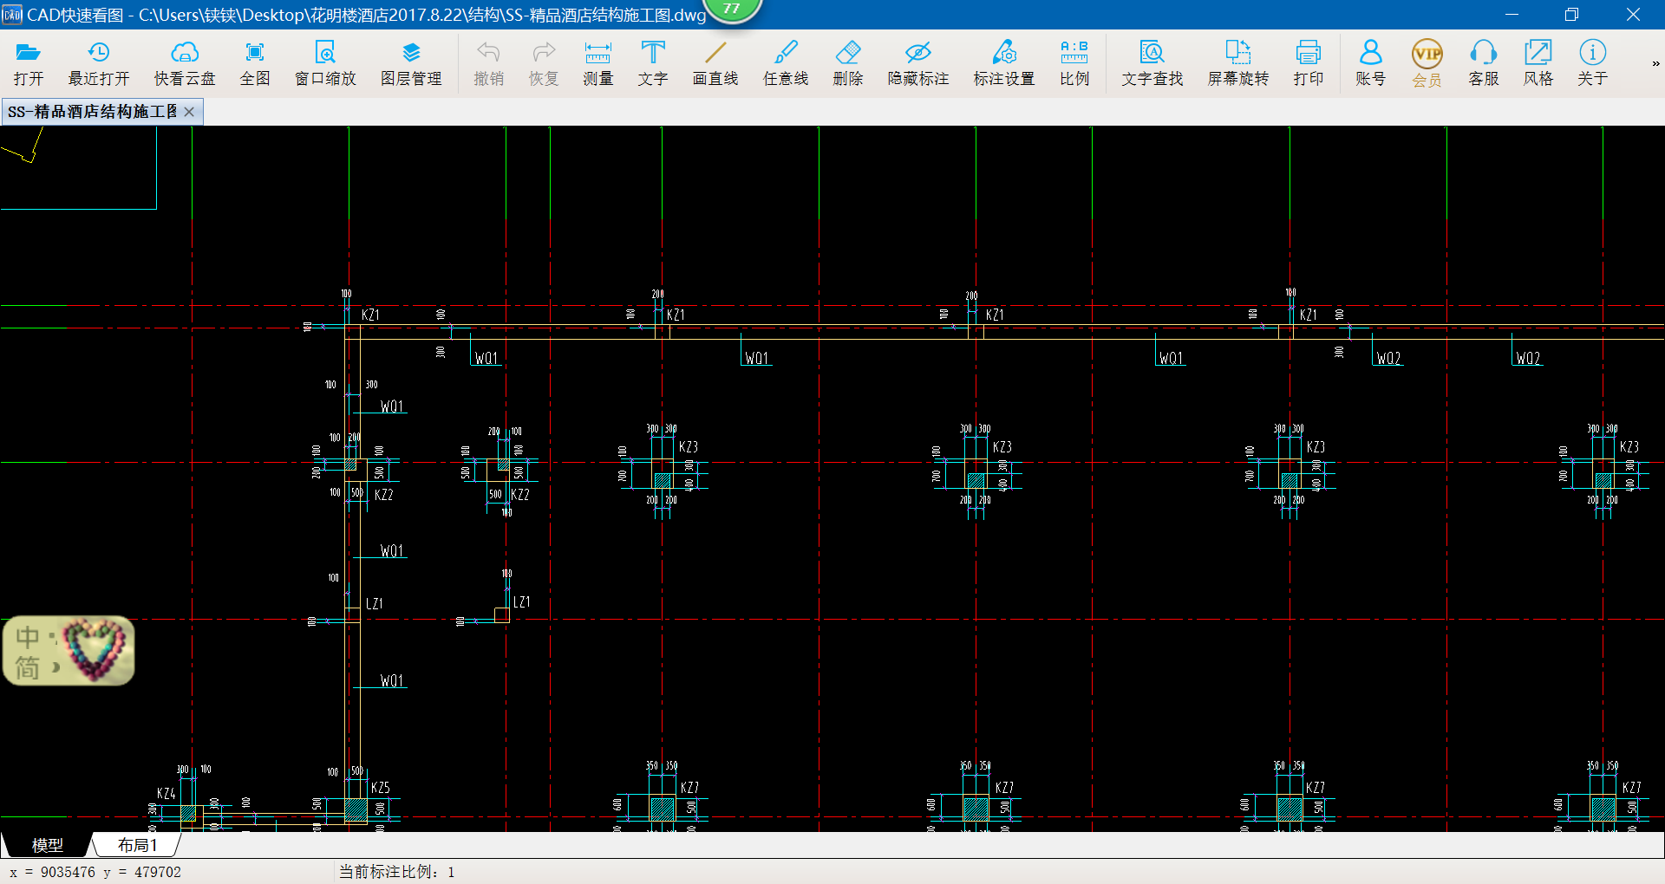Click the 撤销 undo icon
Viewport: 1665px width, 884px height.
click(488, 64)
